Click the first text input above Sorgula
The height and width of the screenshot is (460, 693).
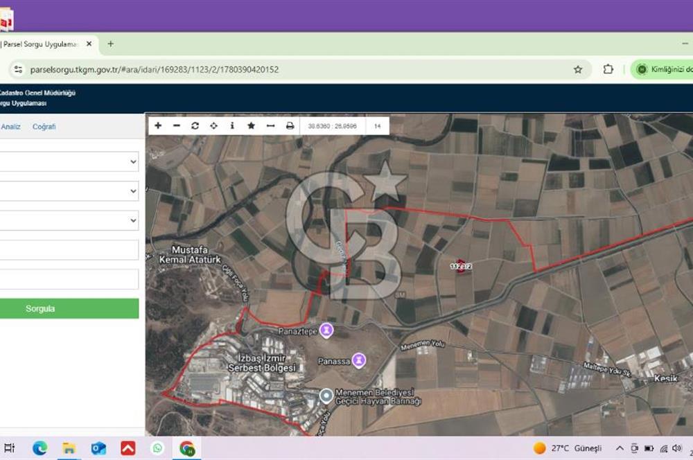pyautogui.click(x=69, y=249)
